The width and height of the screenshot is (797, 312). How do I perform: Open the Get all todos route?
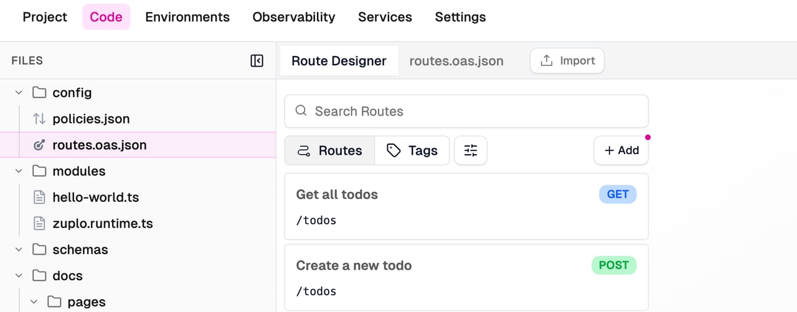pyautogui.click(x=466, y=206)
